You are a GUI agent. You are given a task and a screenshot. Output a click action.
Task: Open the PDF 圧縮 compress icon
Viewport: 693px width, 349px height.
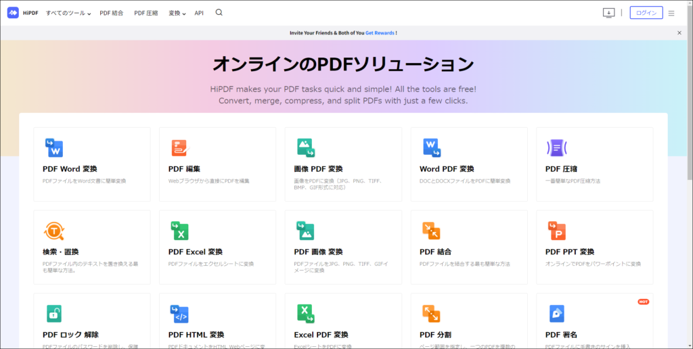pos(557,148)
